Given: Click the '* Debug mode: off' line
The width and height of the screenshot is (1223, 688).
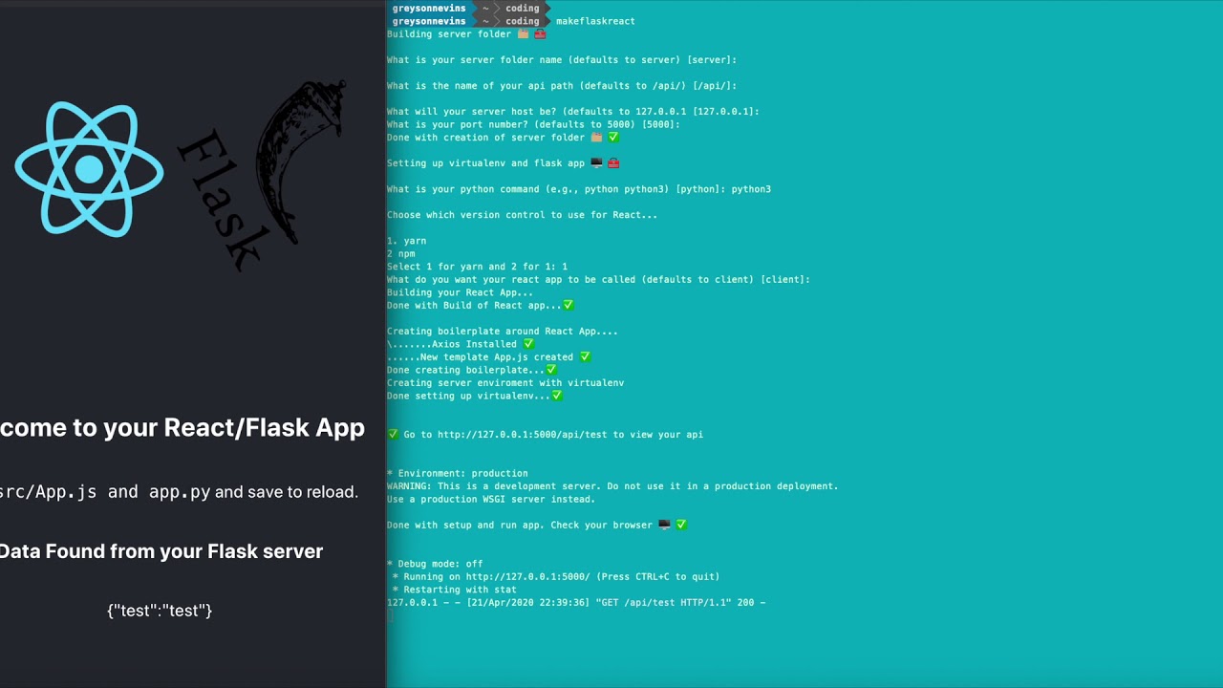Looking at the screenshot, I should tap(435, 564).
